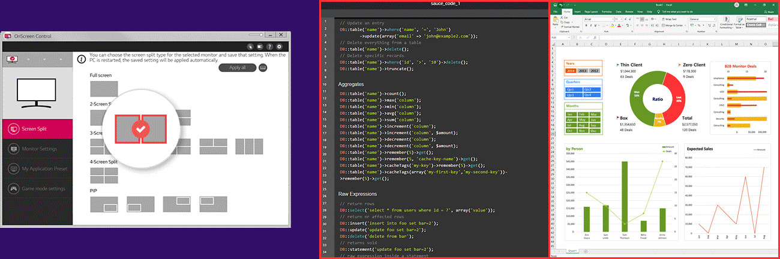
Task: Click the Raw Expressions heading in the code editor
Action: pos(358,195)
